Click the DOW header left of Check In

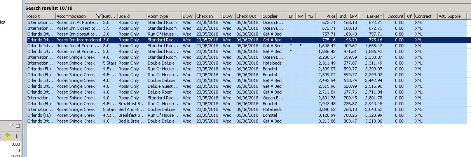pos(188,16)
